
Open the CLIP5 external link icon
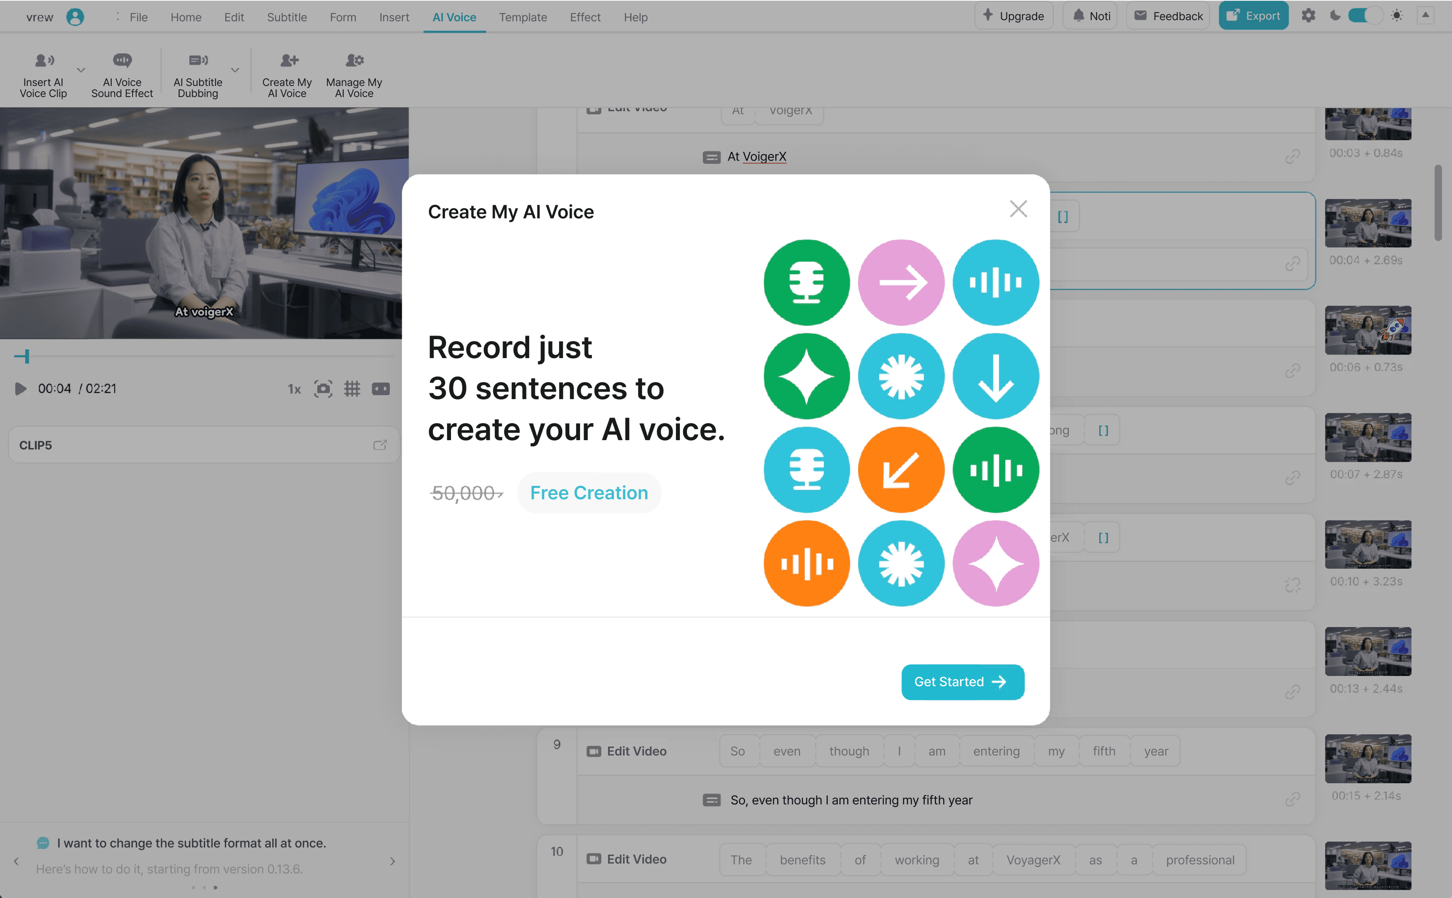coord(380,445)
